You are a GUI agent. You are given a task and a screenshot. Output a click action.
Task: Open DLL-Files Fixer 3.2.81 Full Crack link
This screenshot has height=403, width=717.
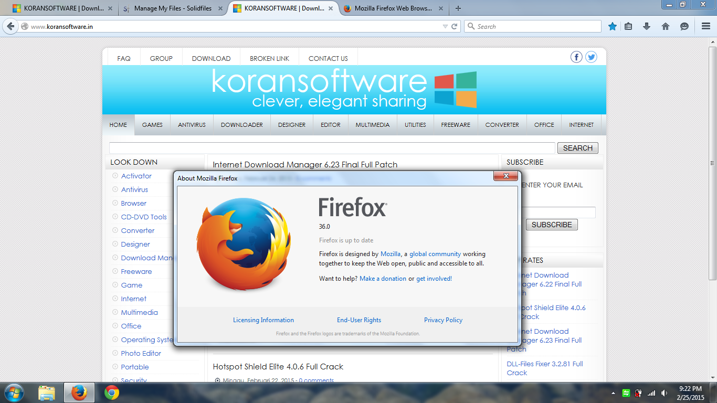(x=545, y=368)
